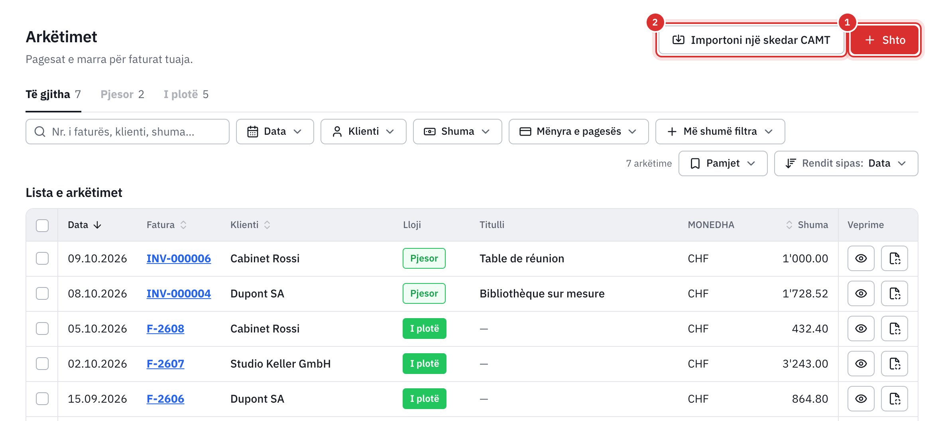Select the 05.10.2026 row checkbox
The image size is (944, 421).
[x=42, y=329]
